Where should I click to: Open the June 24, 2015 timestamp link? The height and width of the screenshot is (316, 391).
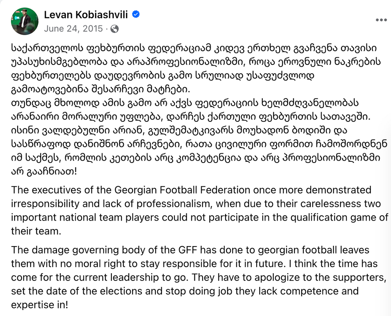point(73,29)
